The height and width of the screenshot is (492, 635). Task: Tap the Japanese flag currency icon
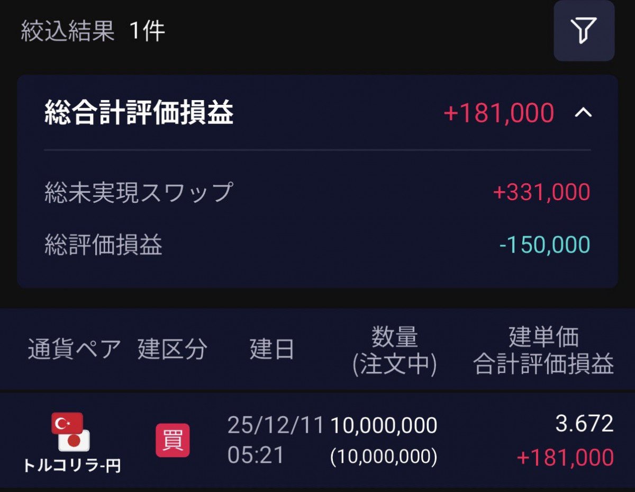[75, 441]
